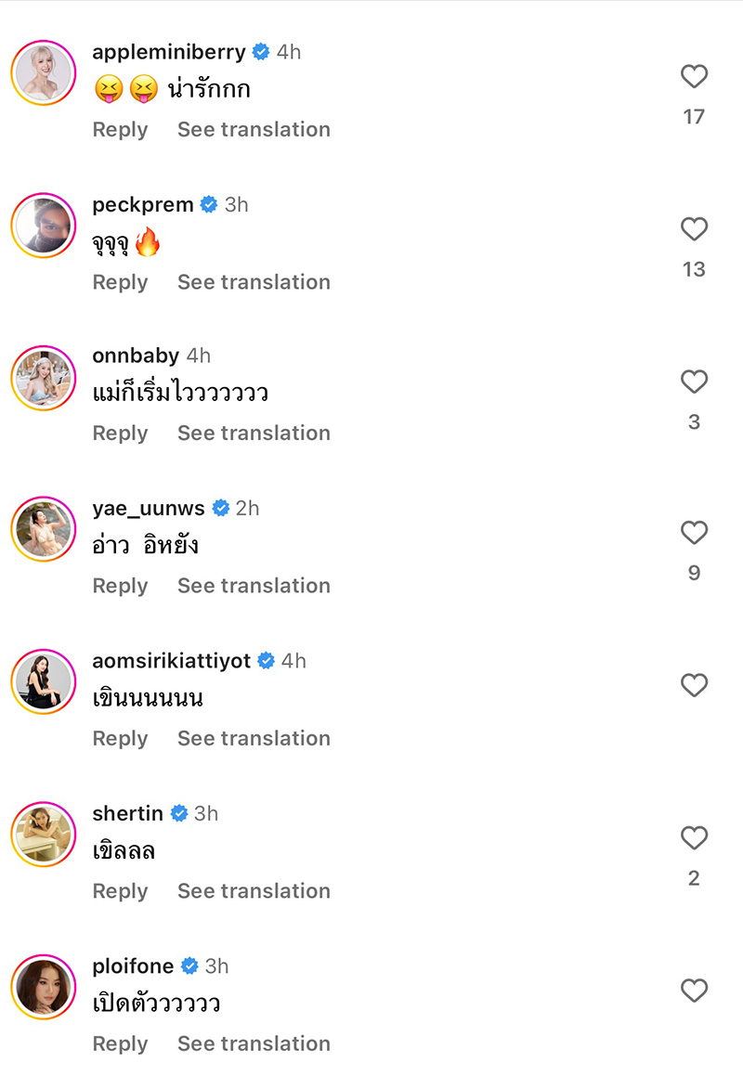Like onnbaby's comment using the heart
This screenshot has height=1075, width=743.
coord(694,382)
